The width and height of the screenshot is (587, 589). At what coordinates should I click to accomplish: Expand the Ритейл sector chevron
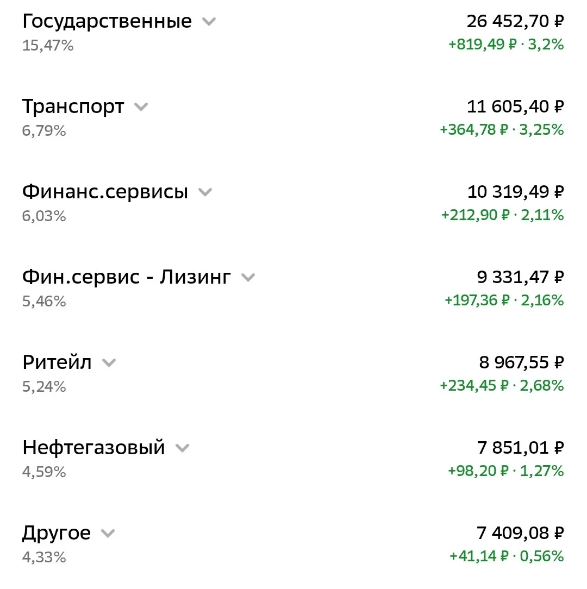pyautogui.click(x=109, y=363)
